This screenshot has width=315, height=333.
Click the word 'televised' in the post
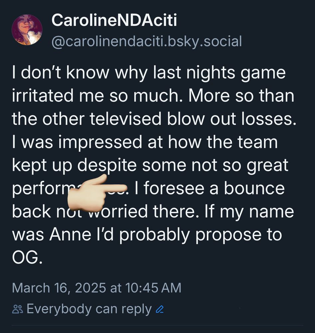[126, 119]
